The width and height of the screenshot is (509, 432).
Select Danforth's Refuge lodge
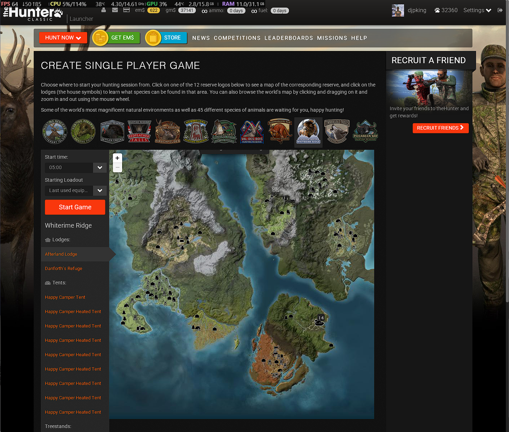[64, 269]
